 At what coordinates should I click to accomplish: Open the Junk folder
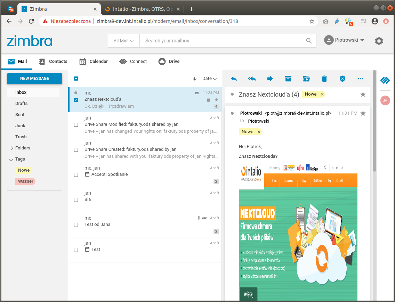(20, 126)
